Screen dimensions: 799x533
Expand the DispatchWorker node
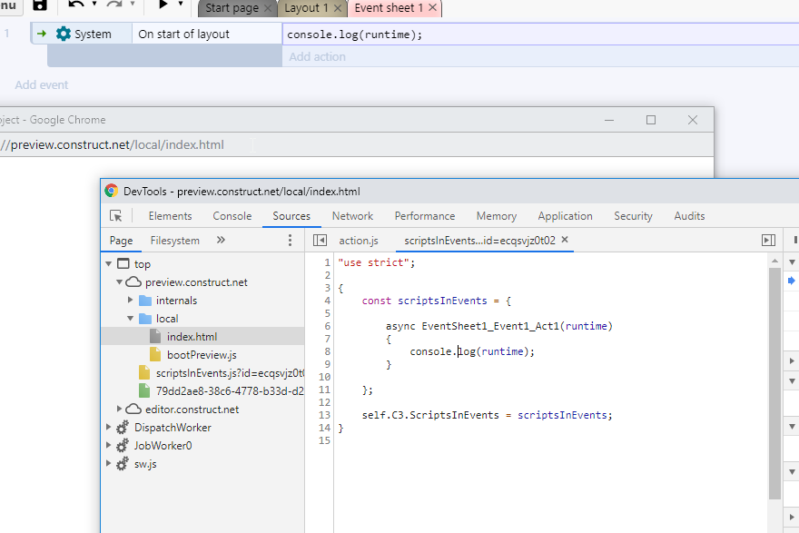[x=109, y=427]
